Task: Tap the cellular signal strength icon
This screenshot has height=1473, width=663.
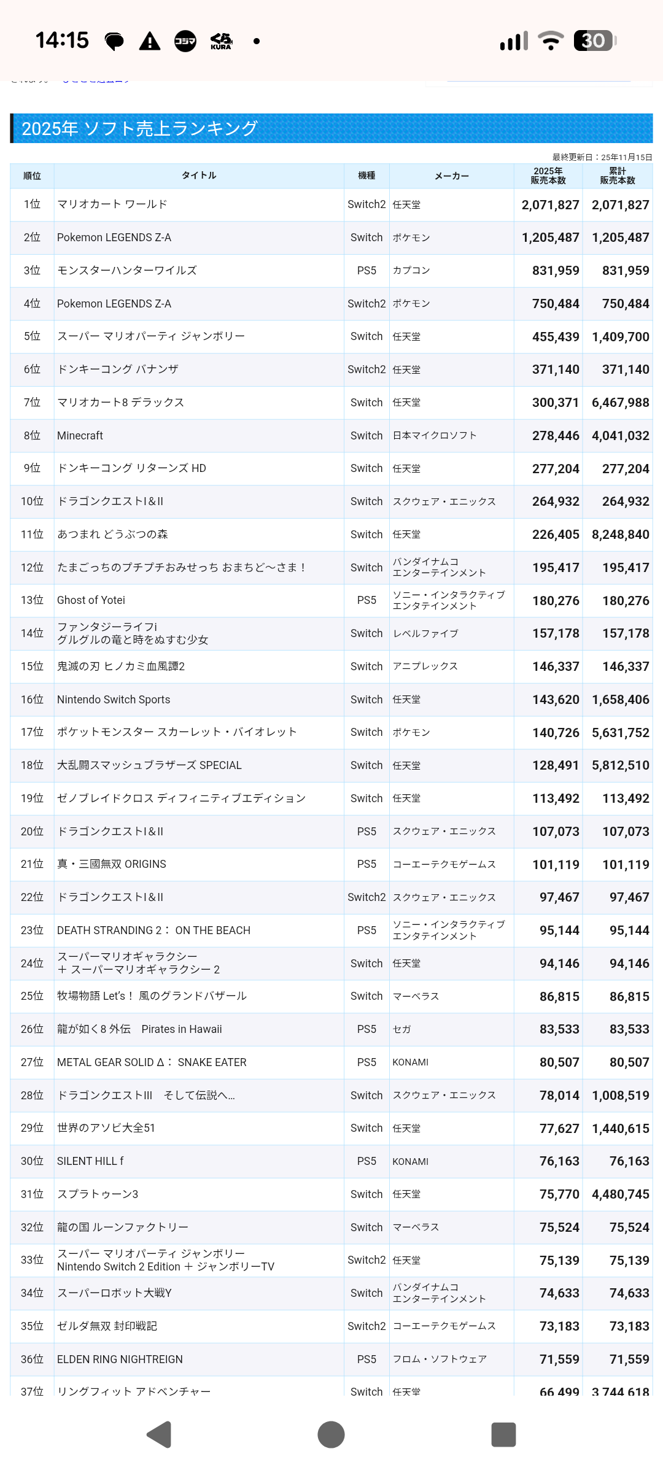Action: [514, 41]
